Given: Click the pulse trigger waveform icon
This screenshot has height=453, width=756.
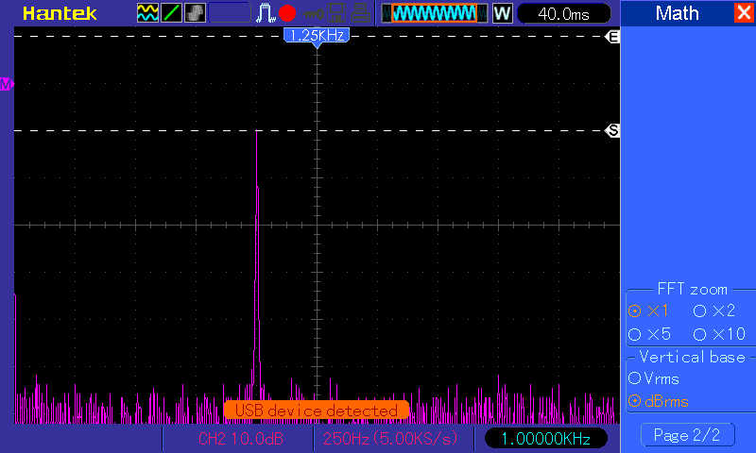Looking at the screenshot, I should pyautogui.click(x=266, y=13).
